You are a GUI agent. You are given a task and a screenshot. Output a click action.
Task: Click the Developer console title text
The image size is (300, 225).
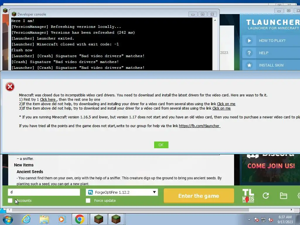click(x=32, y=14)
